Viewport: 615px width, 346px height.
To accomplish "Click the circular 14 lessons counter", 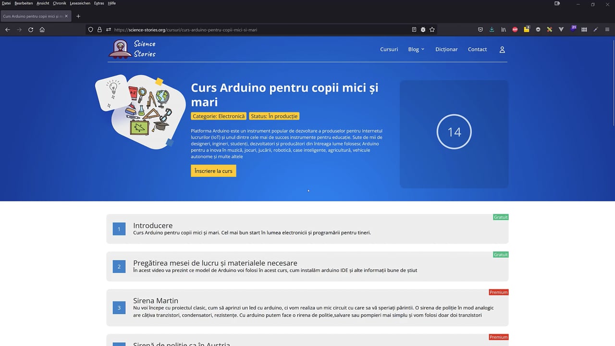I will pyautogui.click(x=454, y=132).
